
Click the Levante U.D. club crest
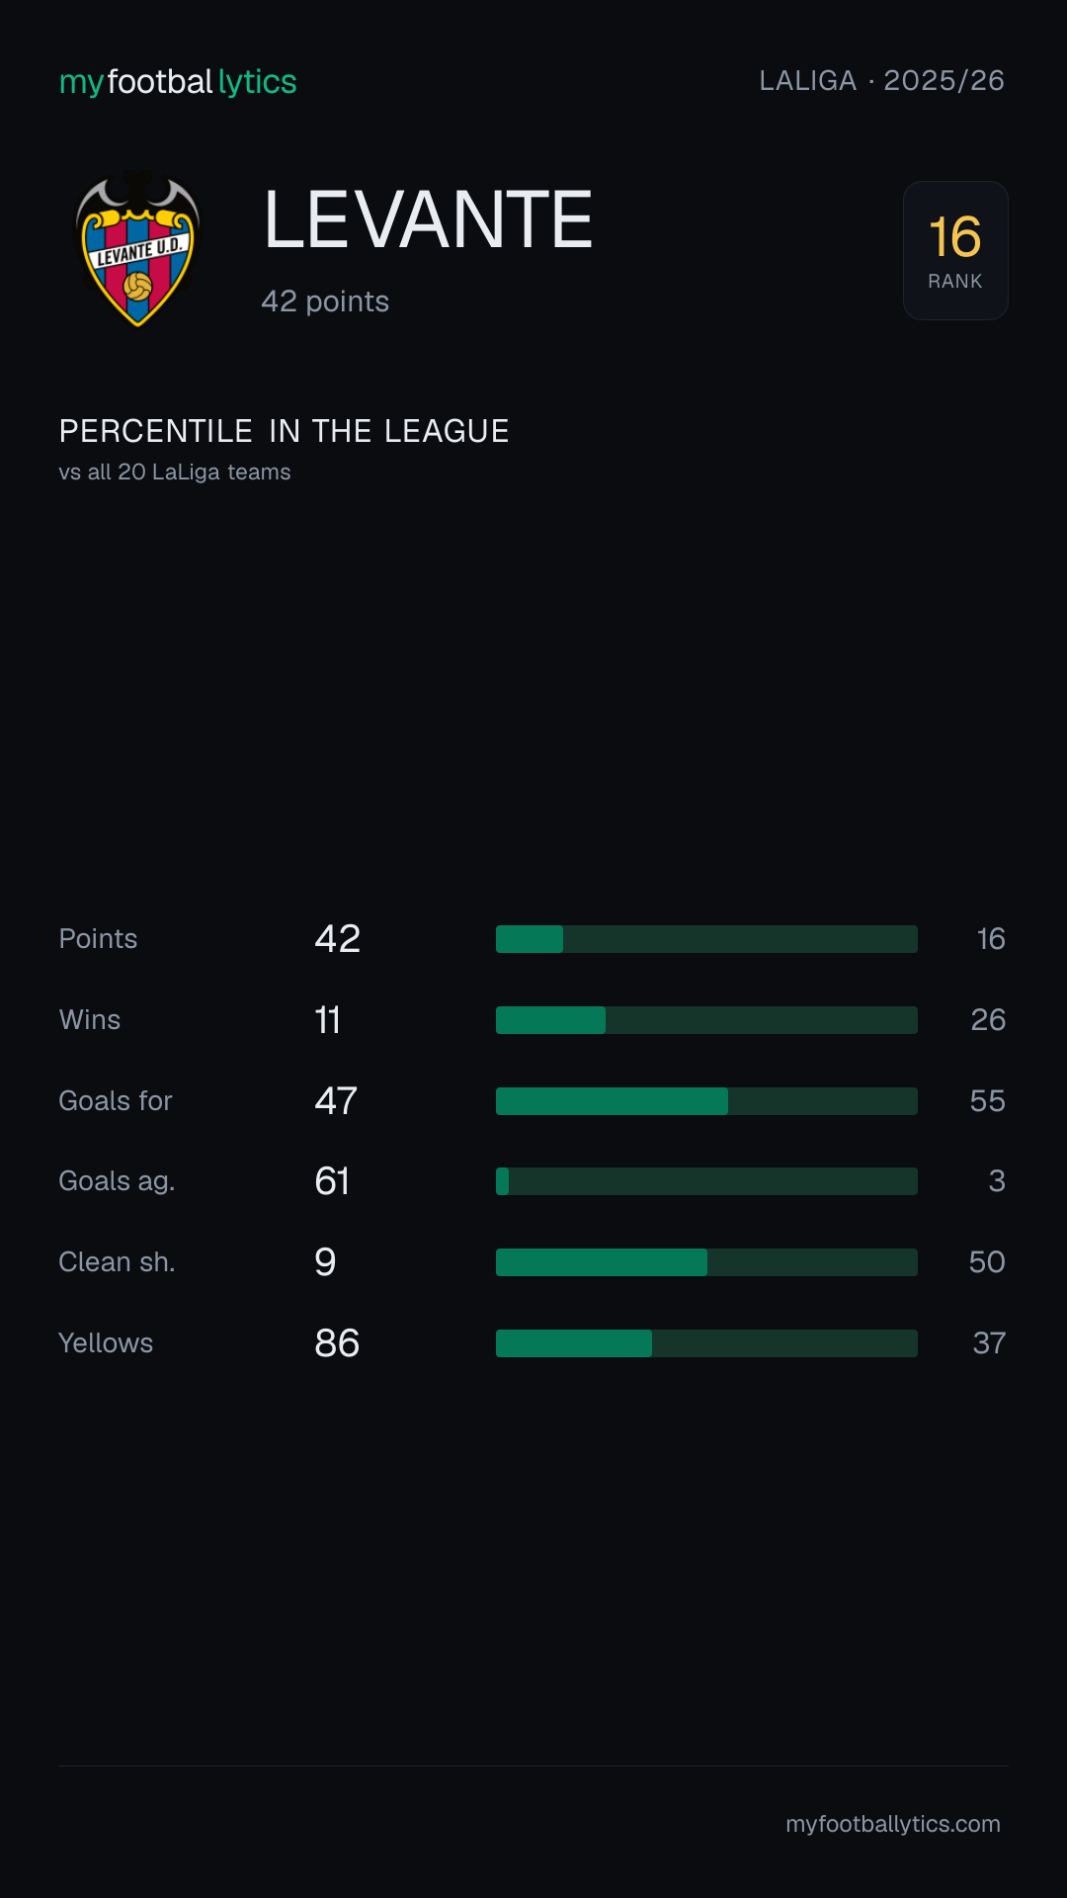[x=138, y=249]
